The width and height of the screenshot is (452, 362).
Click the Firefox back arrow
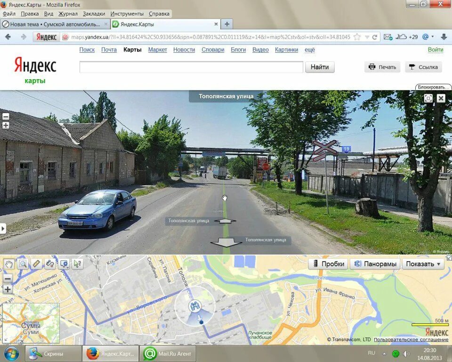click(8, 37)
